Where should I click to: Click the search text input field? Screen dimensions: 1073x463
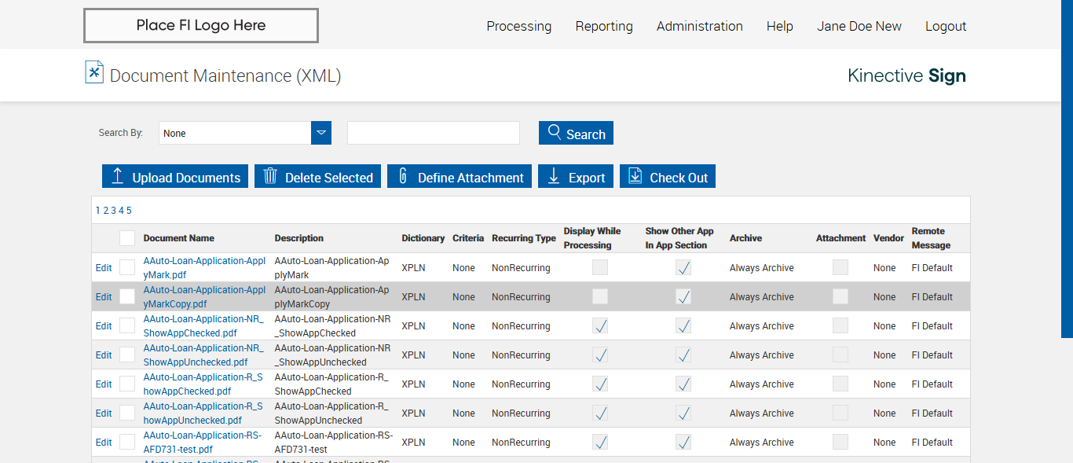433,133
